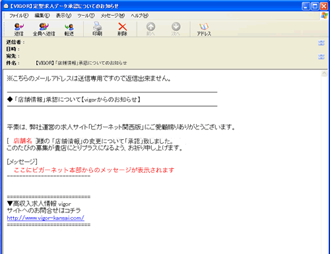Minimize the message window
This screenshot has width=330, height=254.
306,6
